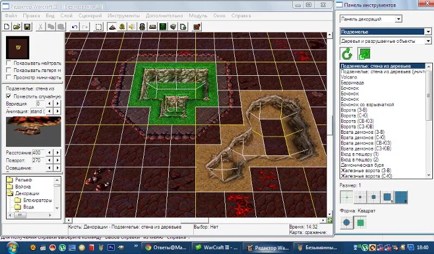Select brush size 5 icon
Viewport: 434px width, 254px height.
click(387, 197)
